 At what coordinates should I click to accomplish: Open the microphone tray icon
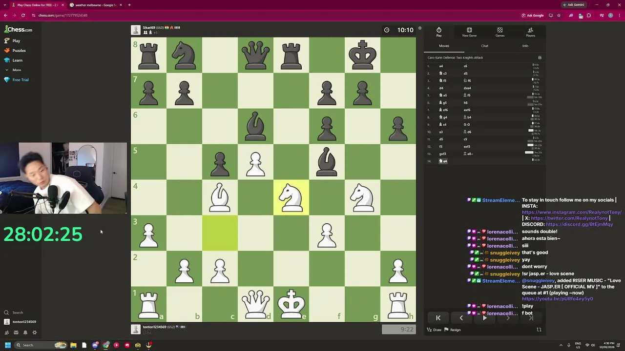click(x=568, y=345)
